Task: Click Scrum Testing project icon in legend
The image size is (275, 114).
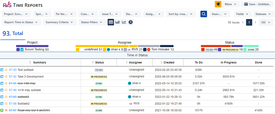Action: pyautogui.click(x=22, y=49)
